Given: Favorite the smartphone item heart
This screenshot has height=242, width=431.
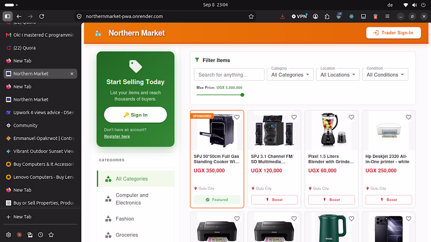Looking at the screenshot, I should tap(408, 219).
